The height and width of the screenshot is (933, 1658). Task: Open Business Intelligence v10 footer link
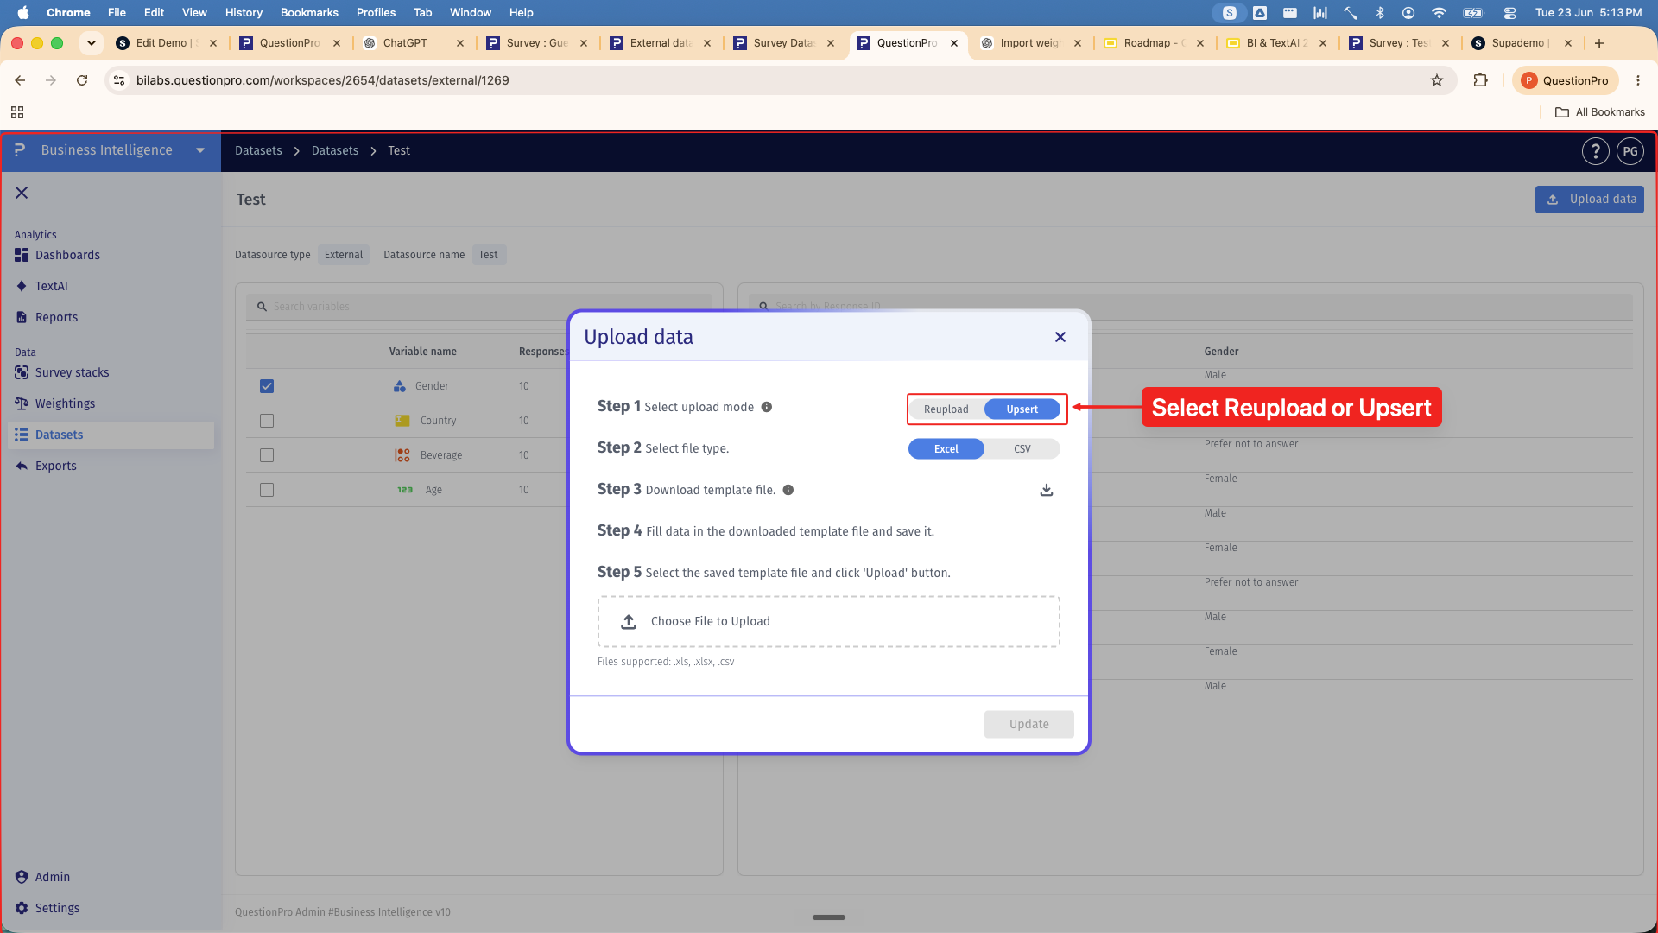tap(389, 912)
